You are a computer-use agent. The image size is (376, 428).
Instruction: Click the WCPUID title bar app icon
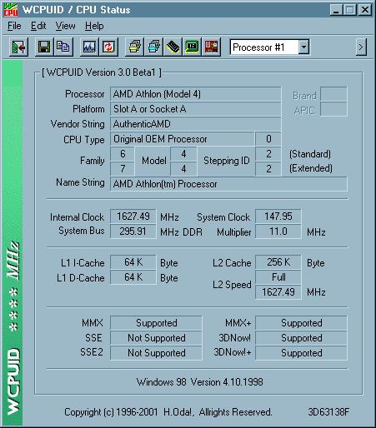coord(11,10)
